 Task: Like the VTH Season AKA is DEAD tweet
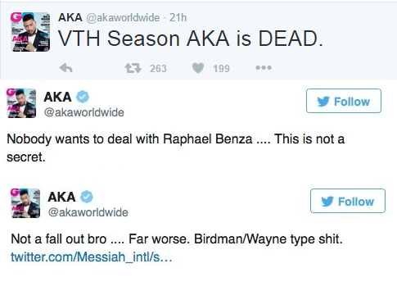198,68
